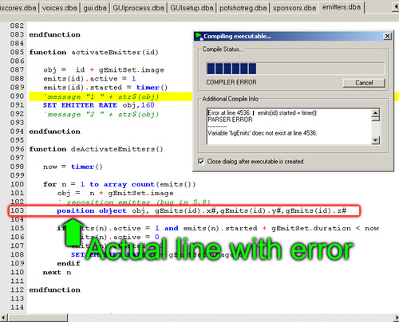The width and height of the screenshot is (399, 322).
Task: Click the compile dialog's green arrow title icon
Action: (199, 36)
